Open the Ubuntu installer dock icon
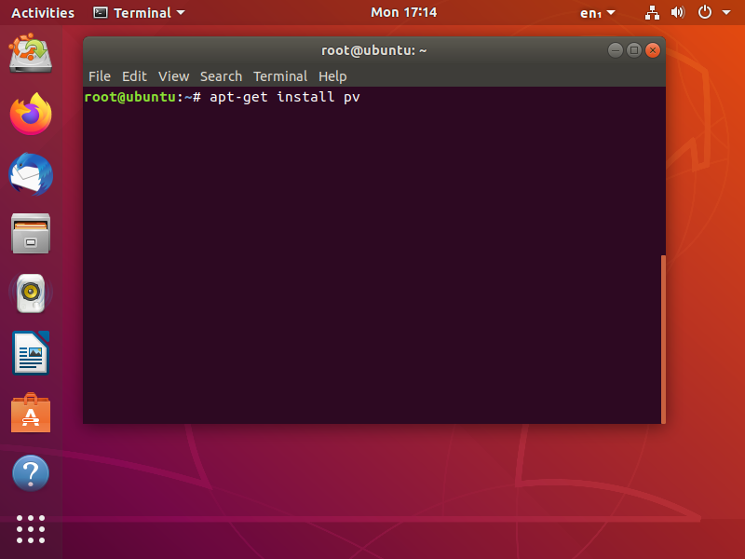The width and height of the screenshot is (745, 559). (x=31, y=53)
